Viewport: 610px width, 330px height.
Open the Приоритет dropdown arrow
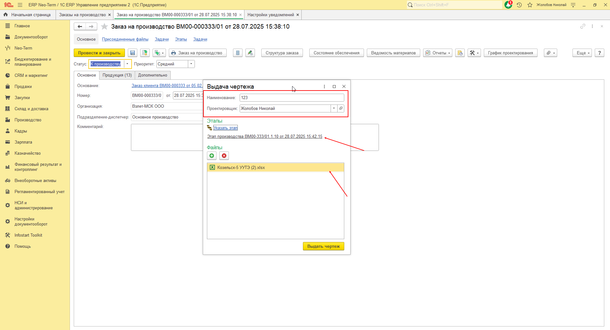[191, 64]
